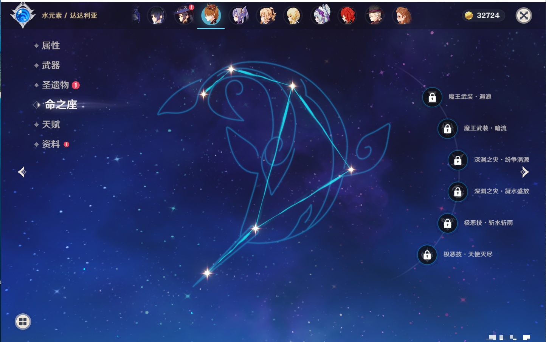Switch to the 天赋 talents menu
This screenshot has height=342, width=546.
tap(51, 124)
